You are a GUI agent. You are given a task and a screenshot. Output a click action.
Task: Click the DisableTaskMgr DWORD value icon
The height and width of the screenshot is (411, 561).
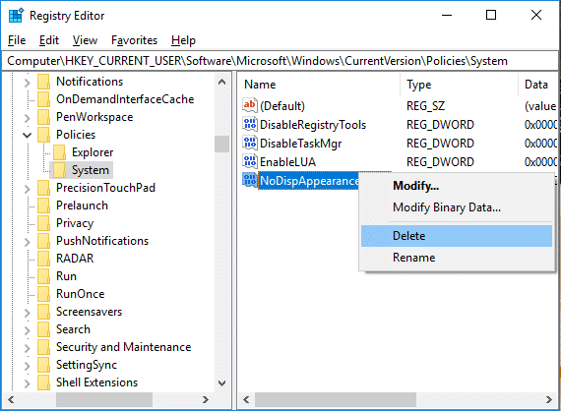pos(250,143)
